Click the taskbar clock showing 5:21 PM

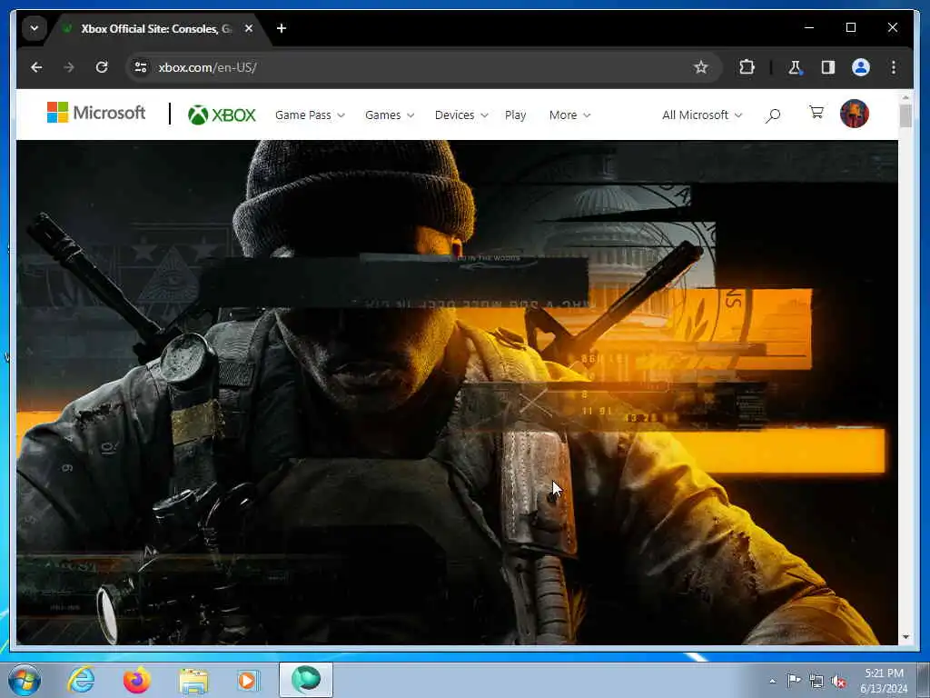point(884,681)
